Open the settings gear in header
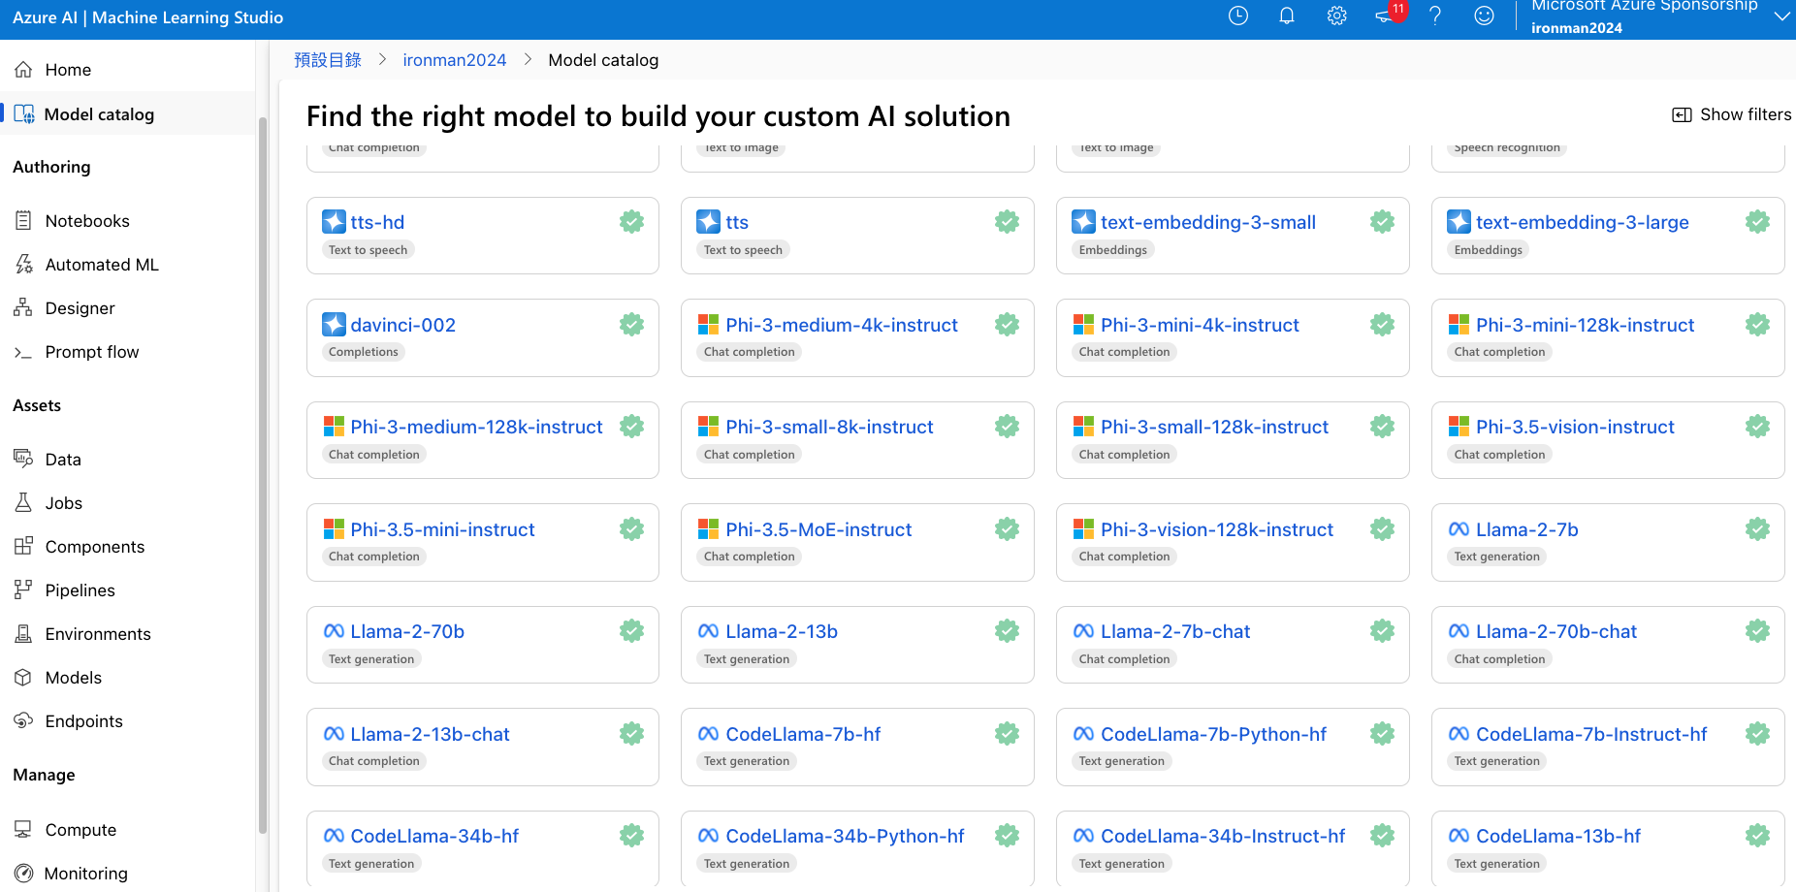Image resolution: width=1796 pixels, height=892 pixels. click(x=1337, y=16)
